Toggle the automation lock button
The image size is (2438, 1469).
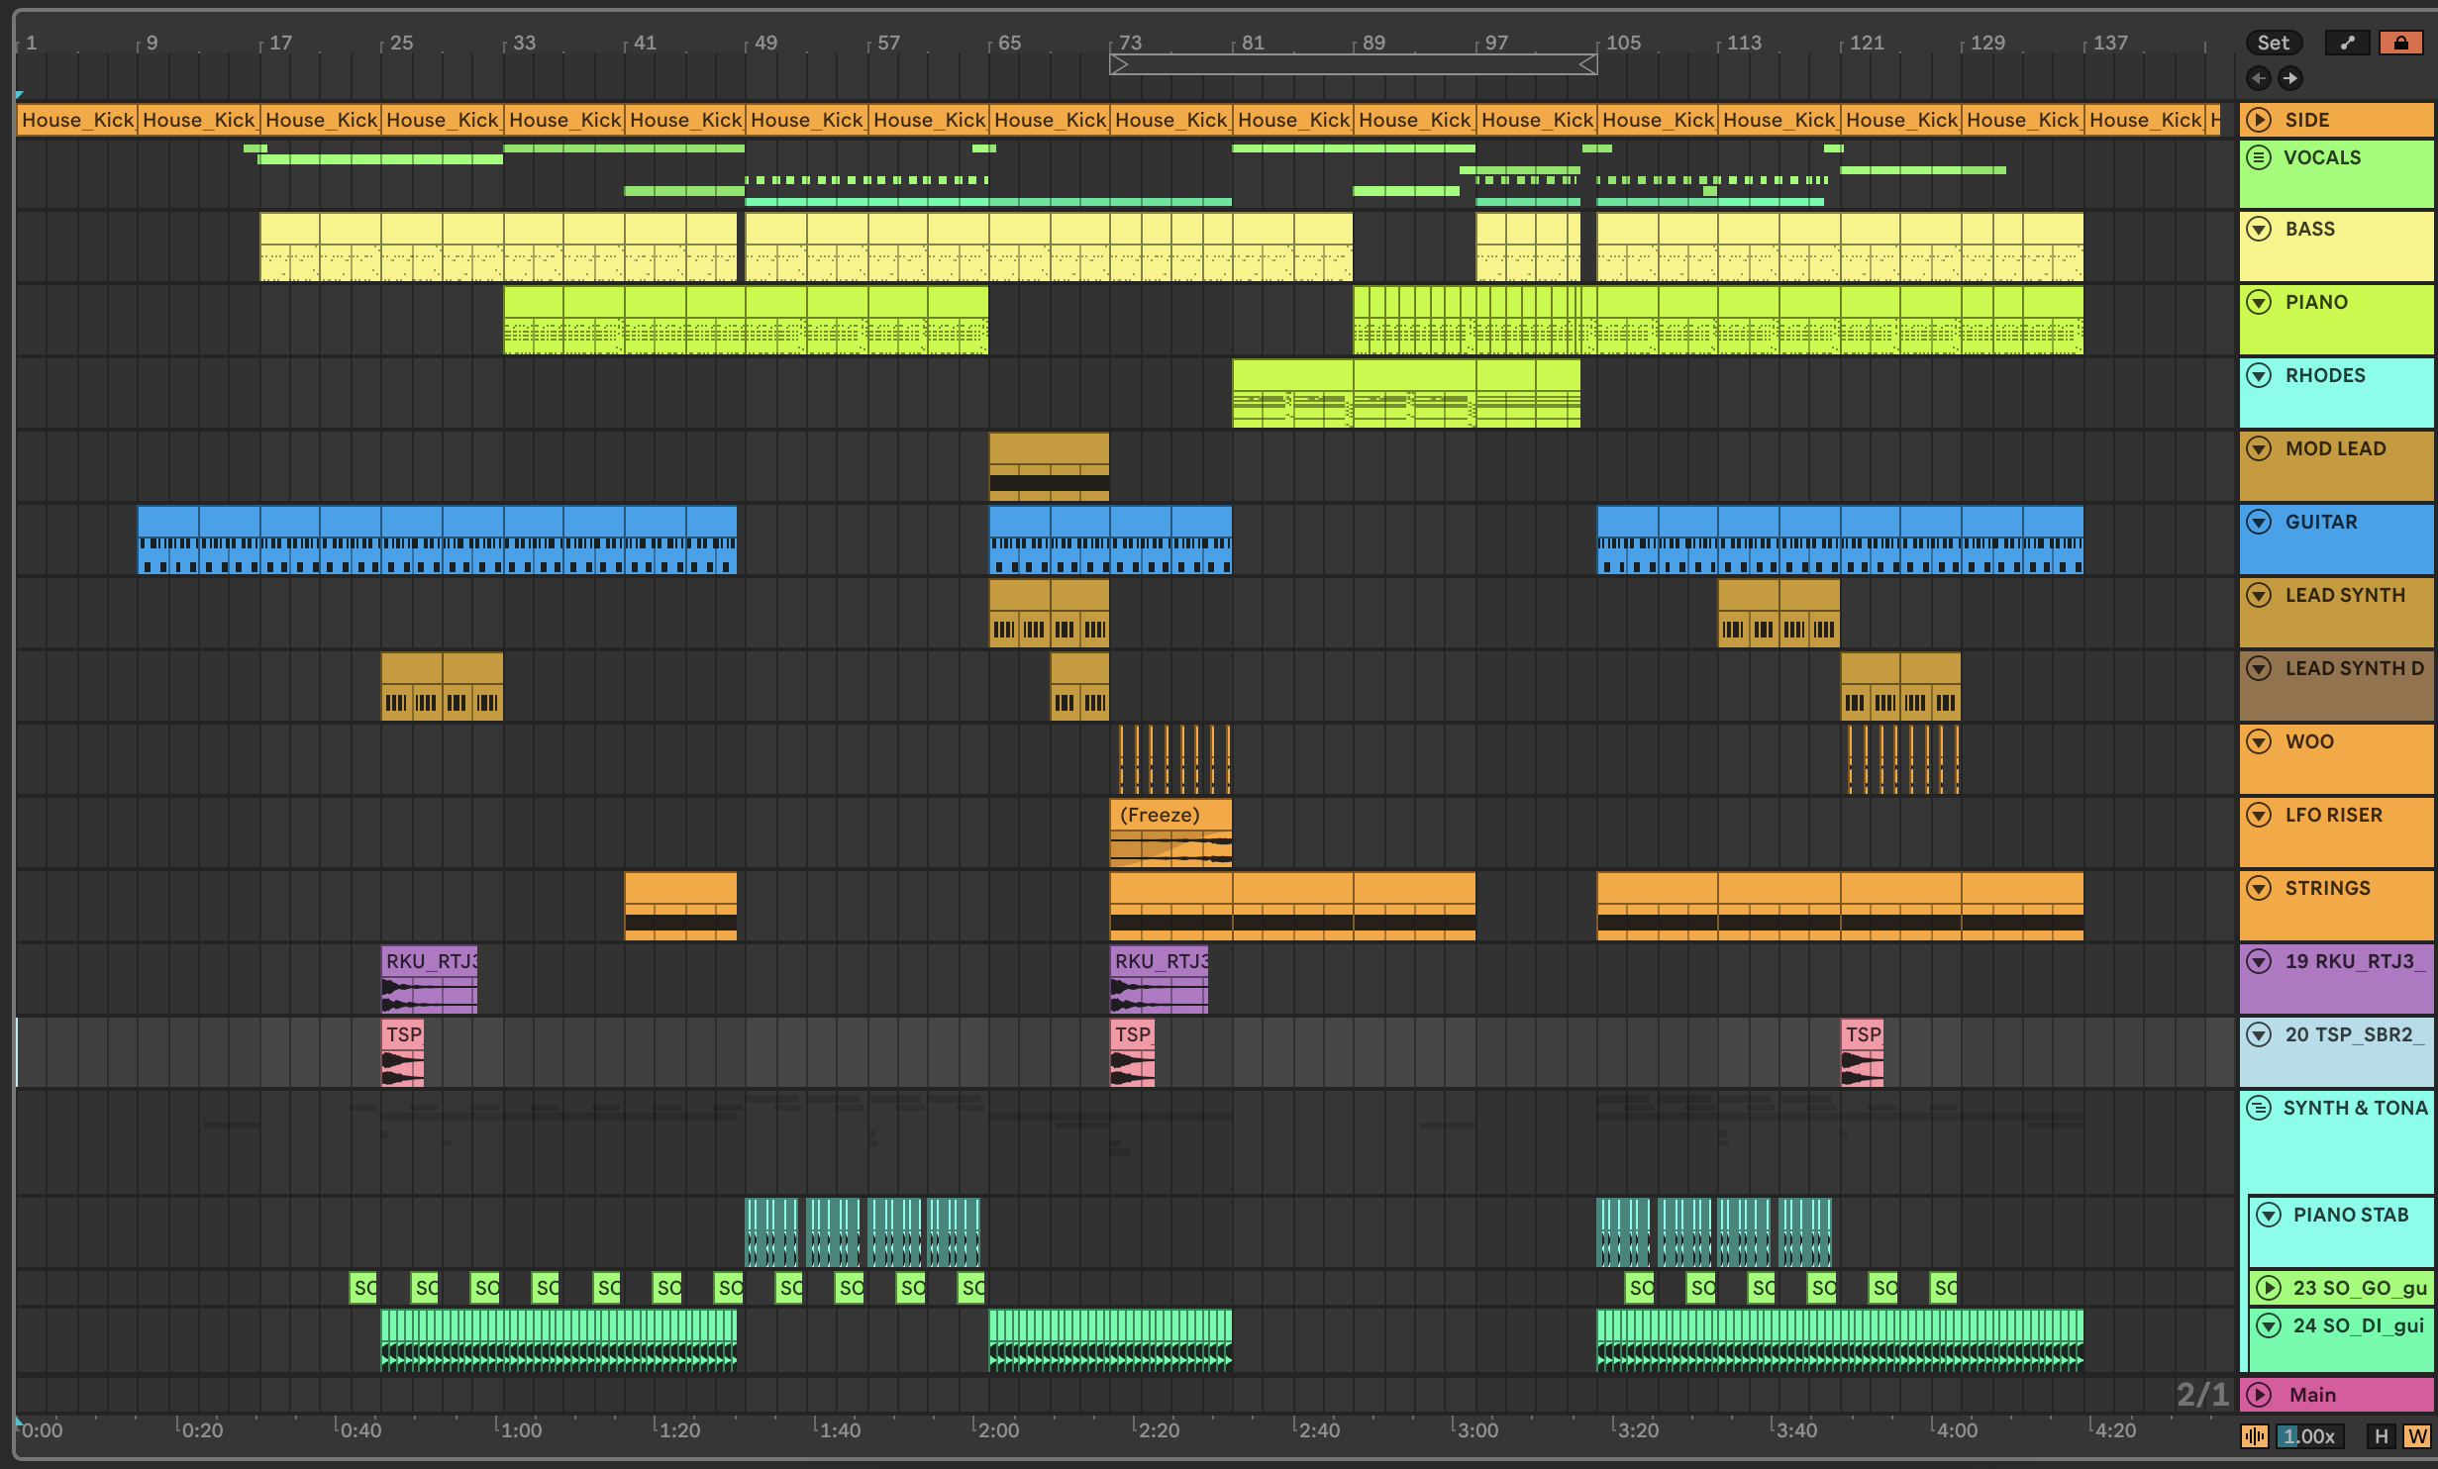coord(2400,43)
